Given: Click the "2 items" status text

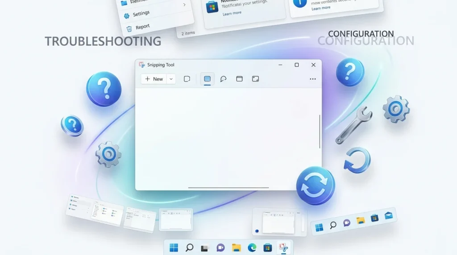Looking at the screenshot, I should pos(188,33).
